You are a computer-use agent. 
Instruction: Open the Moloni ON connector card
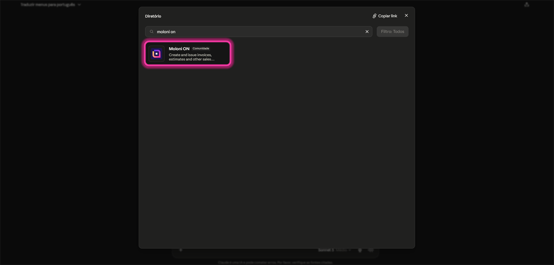(187, 54)
